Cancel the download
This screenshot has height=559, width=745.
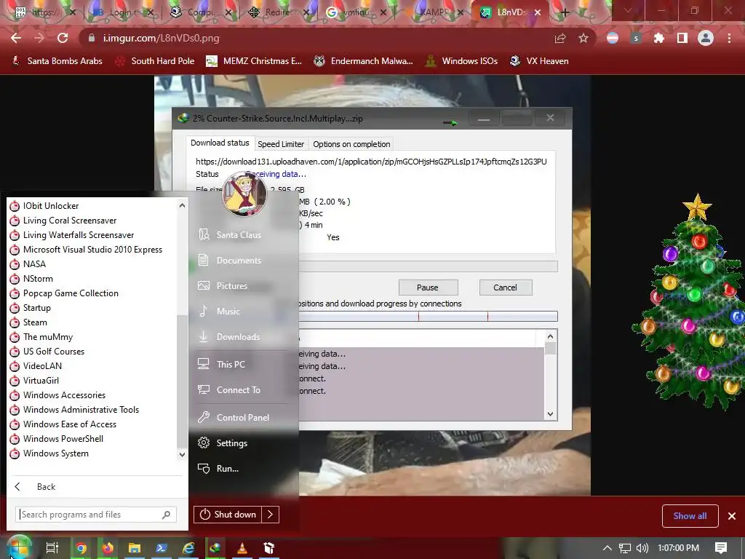(505, 287)
